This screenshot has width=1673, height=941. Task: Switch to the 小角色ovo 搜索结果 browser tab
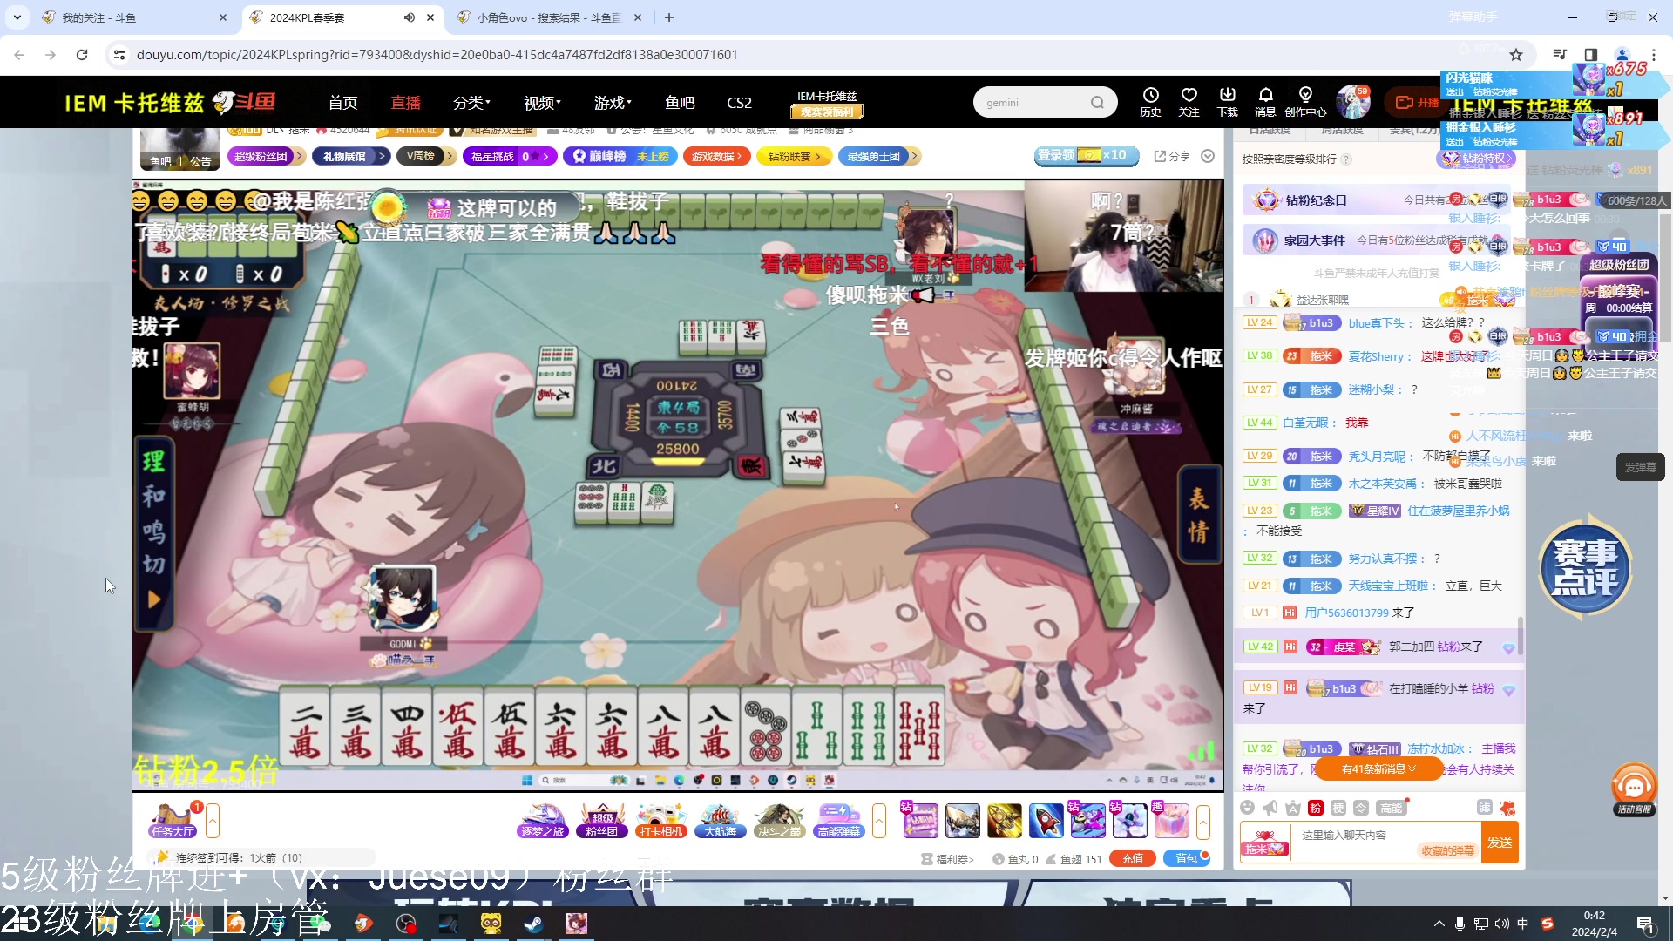pyautogui.click(x=548, y=17)
